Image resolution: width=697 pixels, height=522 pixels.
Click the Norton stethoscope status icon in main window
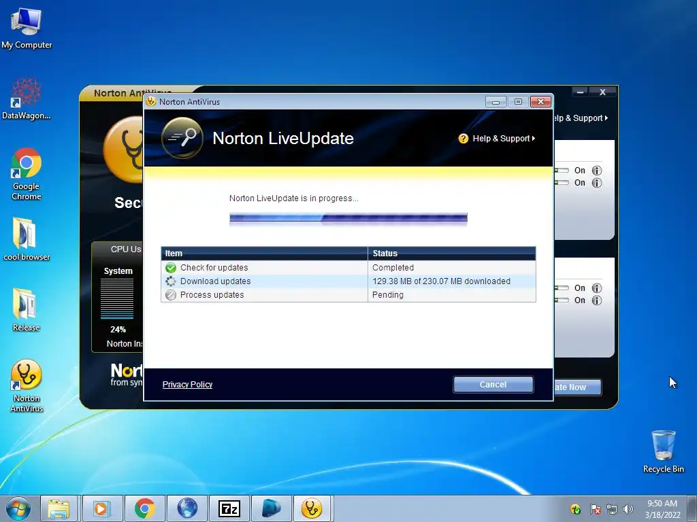[x=124, y=150]
